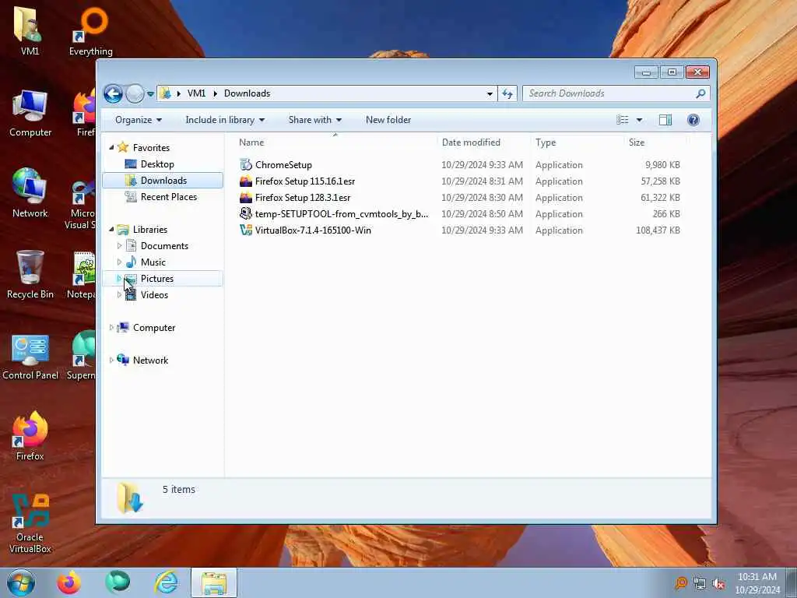This screenshot has height=598, width=797.
Task: Click the New folder button
Action: (x=388, y=120)
